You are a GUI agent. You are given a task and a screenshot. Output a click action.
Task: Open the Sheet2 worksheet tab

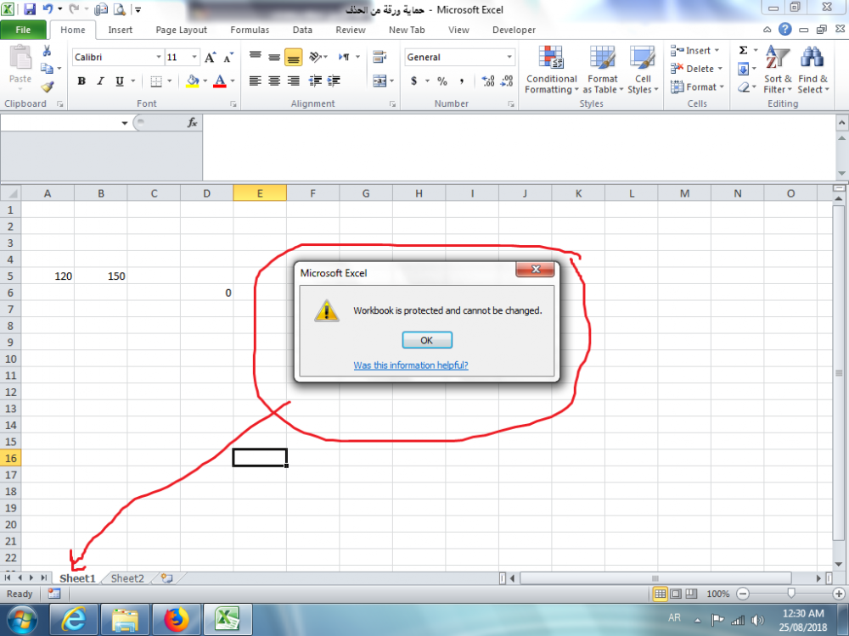tap(127, 578)
